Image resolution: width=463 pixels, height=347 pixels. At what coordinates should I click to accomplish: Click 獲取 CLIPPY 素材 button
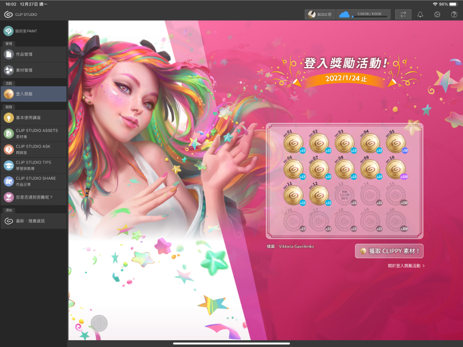(389, 251)
